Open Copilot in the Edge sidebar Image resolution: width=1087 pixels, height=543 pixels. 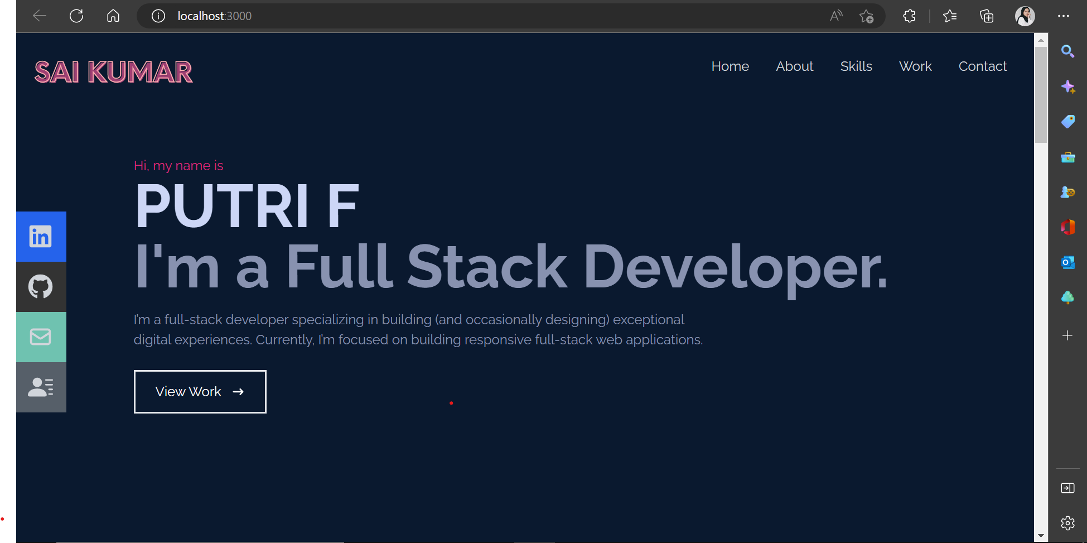tap(1068, 87)
